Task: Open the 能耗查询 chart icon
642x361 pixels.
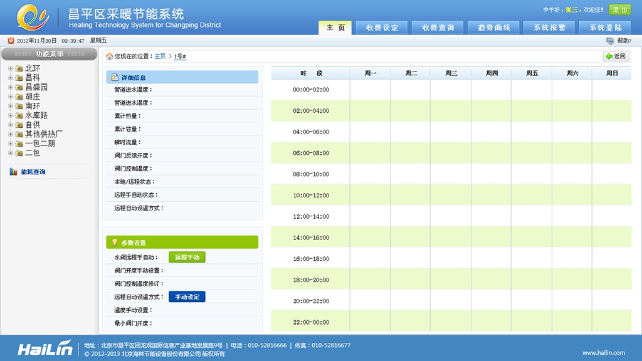Action: pos(14,172)
